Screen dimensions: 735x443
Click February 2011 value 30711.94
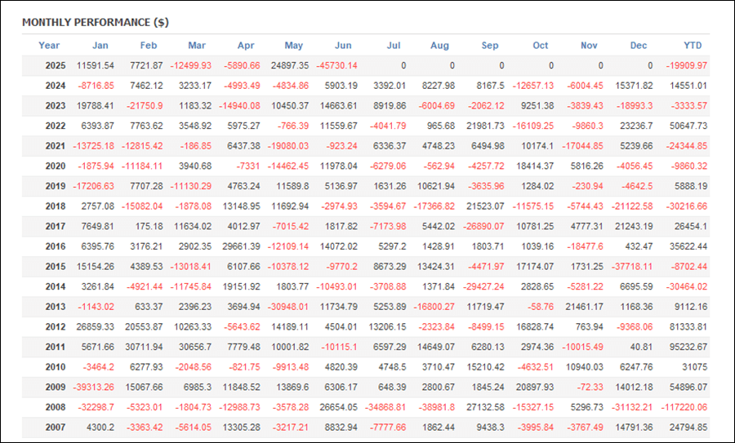tap(144, 347)
